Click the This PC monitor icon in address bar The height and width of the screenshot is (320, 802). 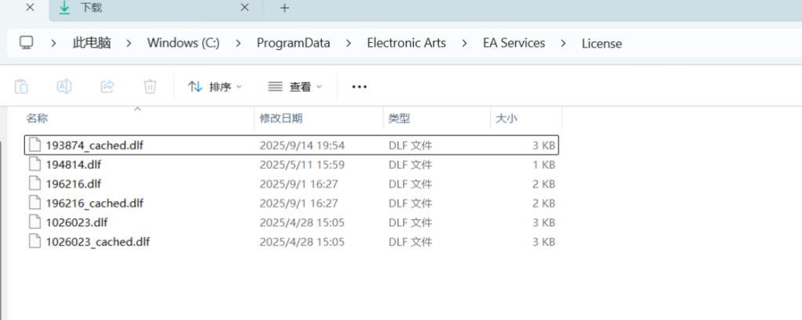click(27, 43)
